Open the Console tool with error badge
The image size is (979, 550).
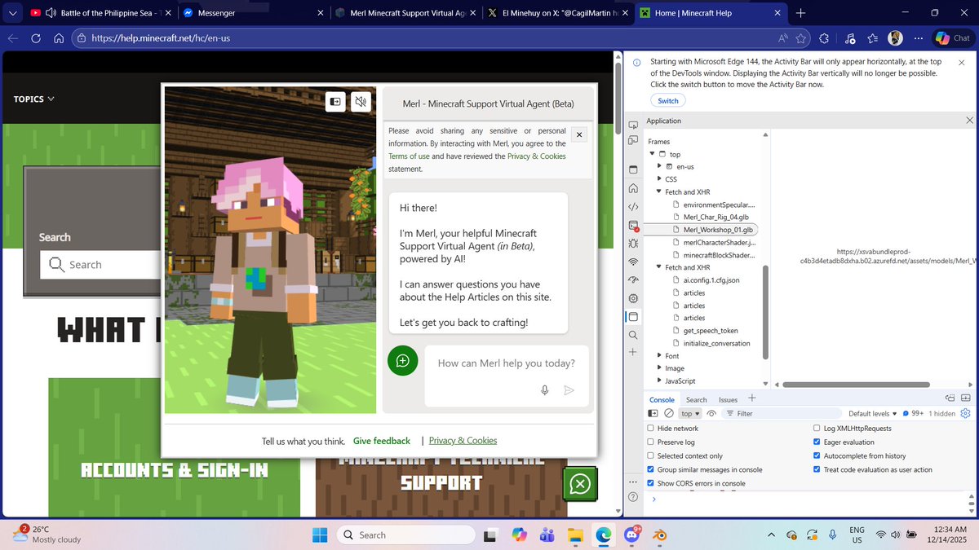coord(633,225)
